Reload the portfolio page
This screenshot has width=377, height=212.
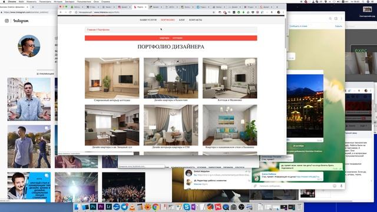tap(70, 12)
